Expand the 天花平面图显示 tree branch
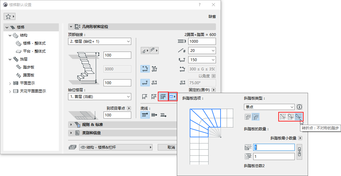This screenshot has width=341, height=176. [x=10, y=91]
